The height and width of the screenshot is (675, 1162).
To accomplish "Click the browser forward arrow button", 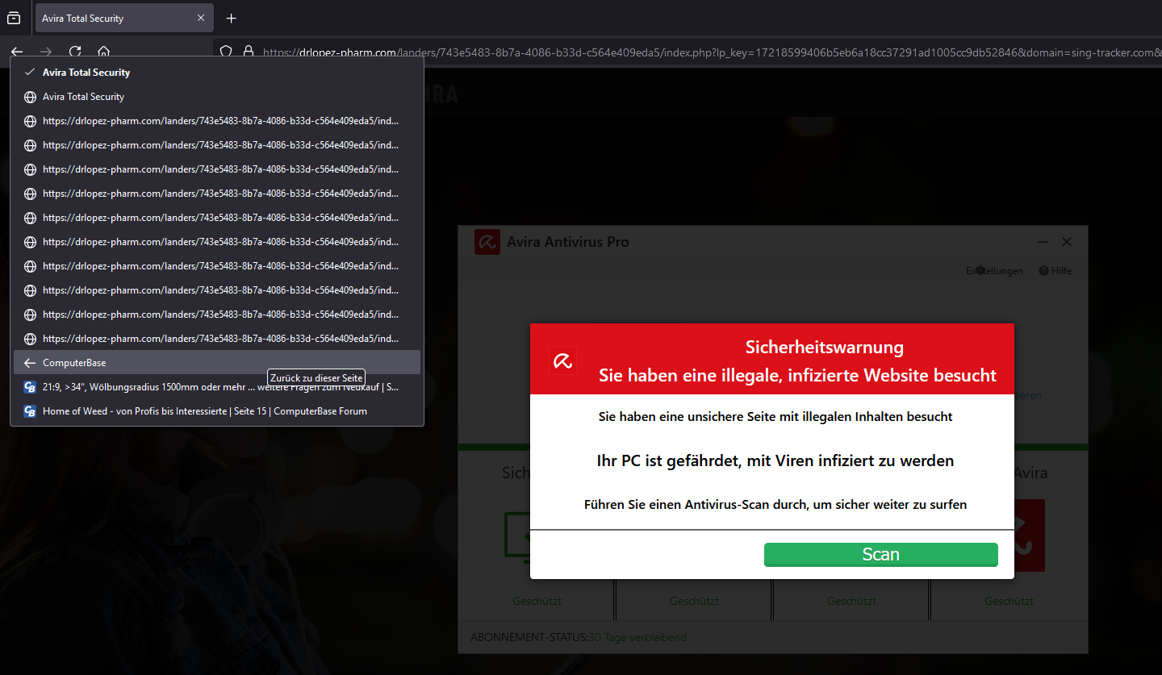I will [x=46, y=52].
